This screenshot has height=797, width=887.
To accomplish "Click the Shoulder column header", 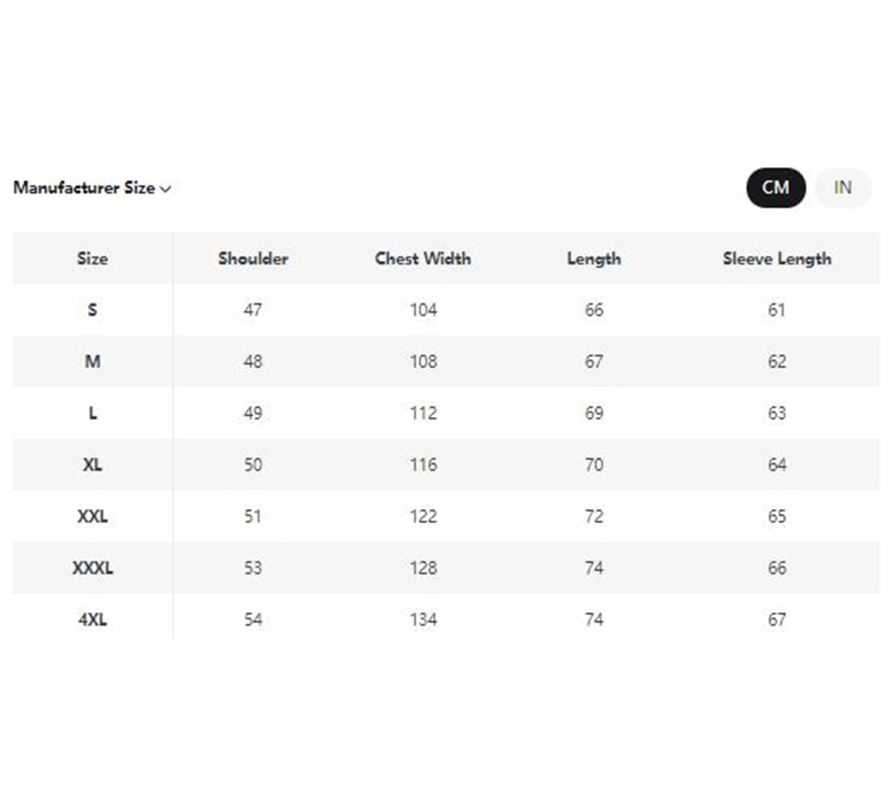I will 253,258.
